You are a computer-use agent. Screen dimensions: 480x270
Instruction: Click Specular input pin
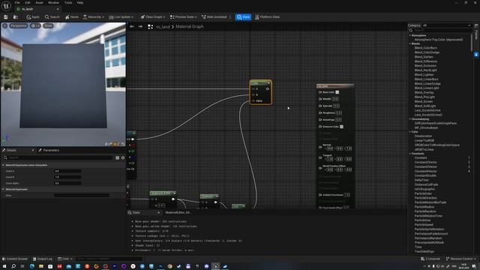320,106
